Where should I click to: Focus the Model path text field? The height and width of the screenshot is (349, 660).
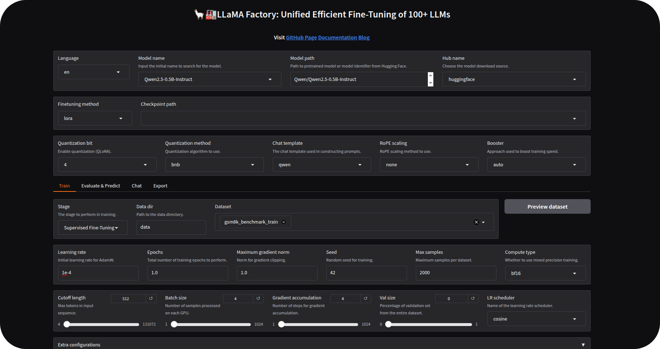(359, 79)
